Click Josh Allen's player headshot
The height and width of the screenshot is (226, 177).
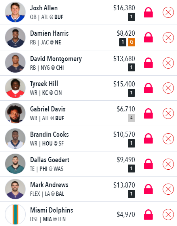[x=15, y=12]
